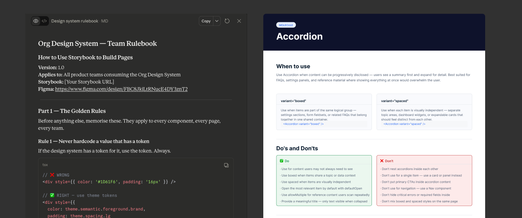Click 'Org Design System — Team Rulebook' title
The image size is (522, 218).
pyautogui.click(x=97, y=44)
